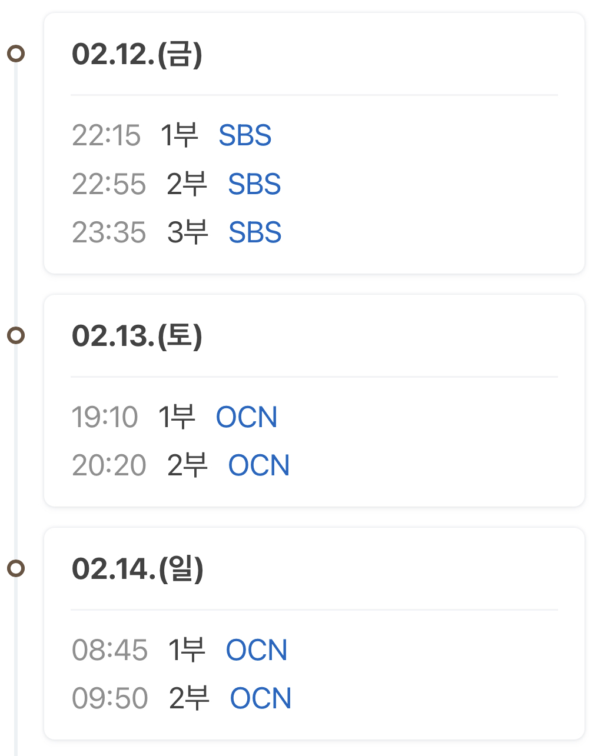Select the 2부 label at 20:20
Viewport: 601px width, 756px height.
point(187,466)
